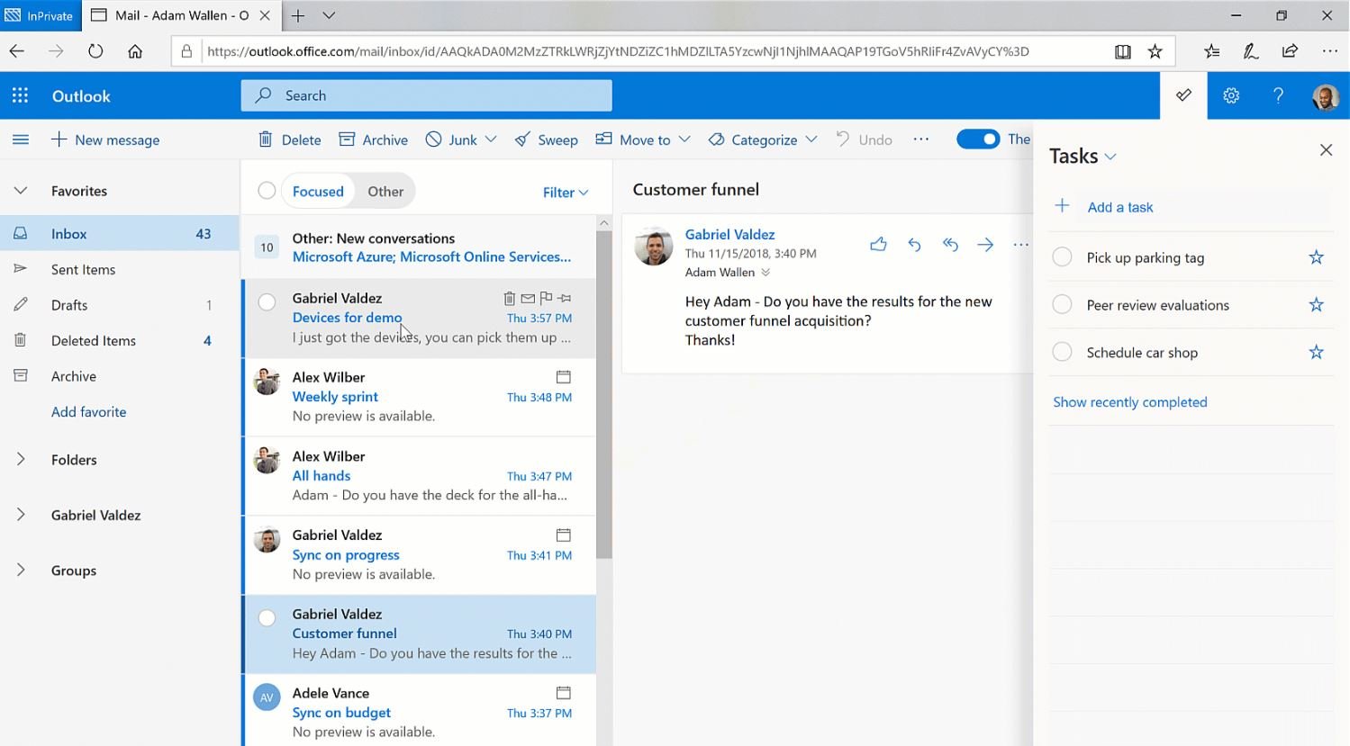Mark Schedule car shop task complete

tap(1062, 352)
